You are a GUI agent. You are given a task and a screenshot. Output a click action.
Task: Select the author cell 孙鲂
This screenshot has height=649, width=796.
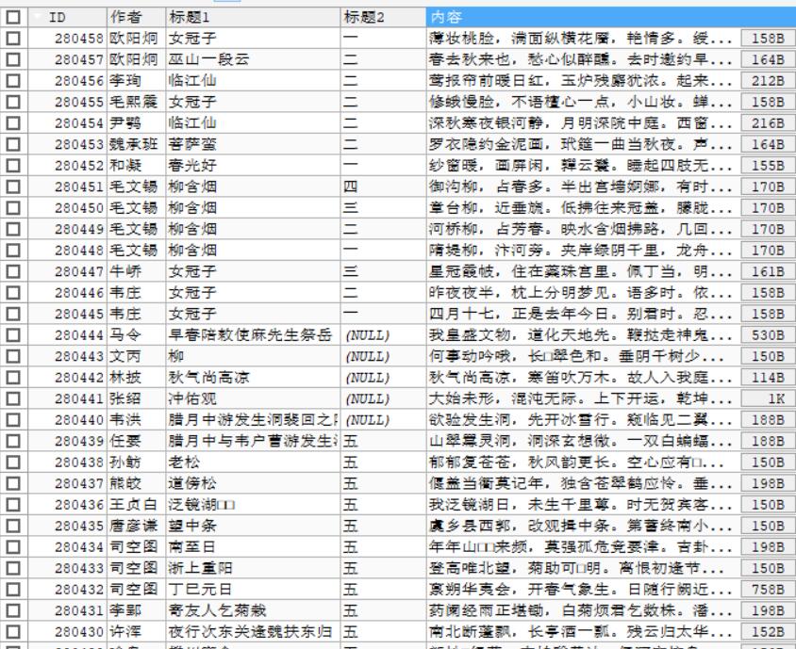[136, 462]
